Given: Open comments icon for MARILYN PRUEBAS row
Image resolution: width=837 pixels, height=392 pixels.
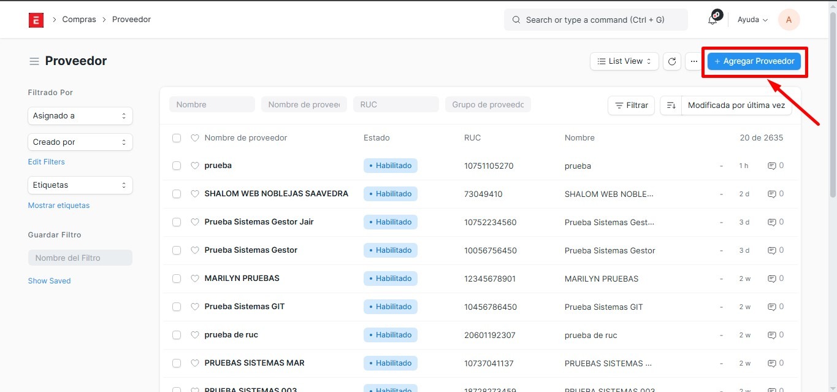Looking at the screenshot, I should click(772, 279).
